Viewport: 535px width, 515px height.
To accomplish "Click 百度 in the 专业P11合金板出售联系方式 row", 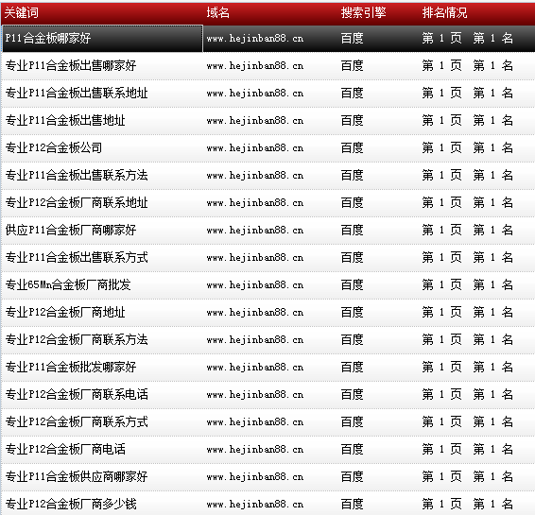I will (353, 257).
